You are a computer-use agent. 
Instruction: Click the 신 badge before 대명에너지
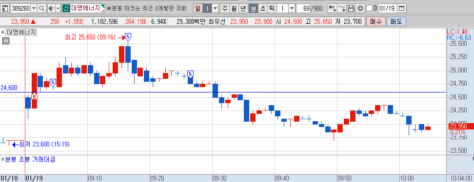tap(66, 8)
